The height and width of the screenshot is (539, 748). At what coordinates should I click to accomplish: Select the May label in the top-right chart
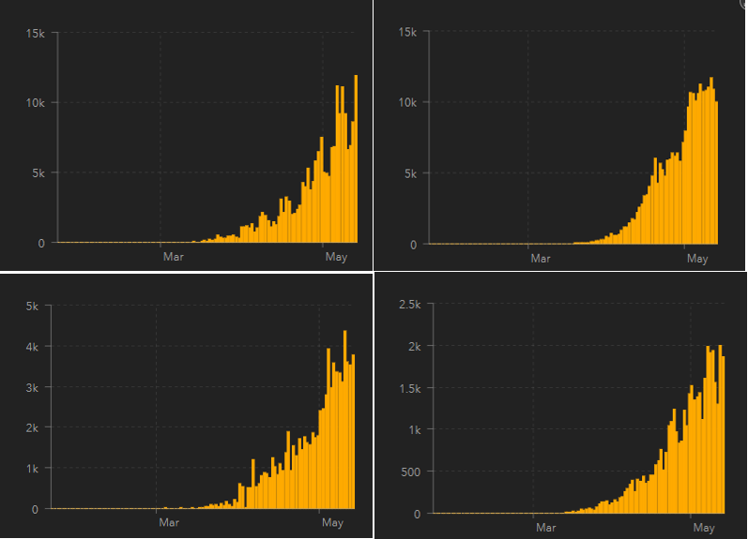point(696,258)
